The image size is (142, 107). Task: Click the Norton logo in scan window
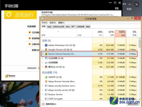[10, 76]
